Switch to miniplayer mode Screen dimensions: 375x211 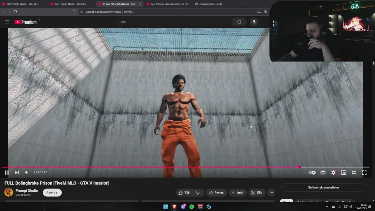(344, 173)
